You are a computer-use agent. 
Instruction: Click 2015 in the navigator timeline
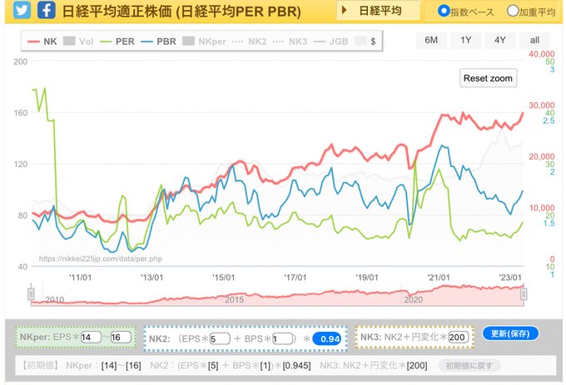234,299
